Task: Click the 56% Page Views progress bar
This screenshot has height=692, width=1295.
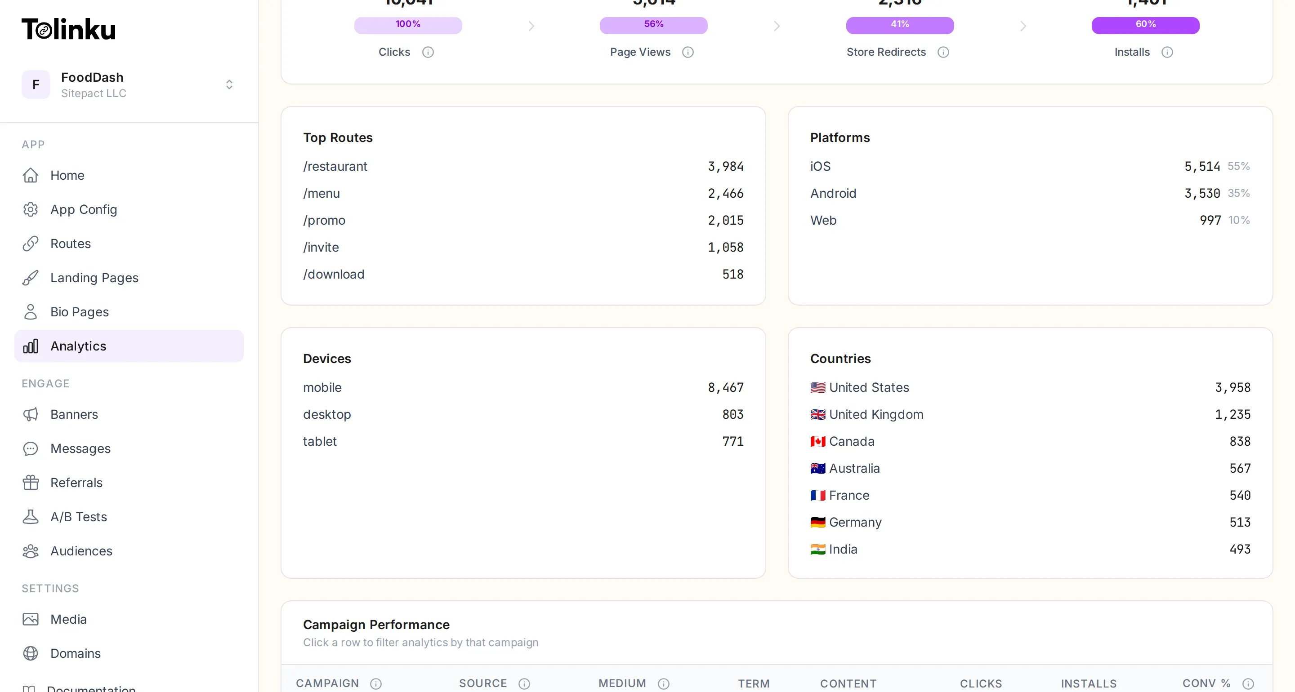Action: coord(653,24)
